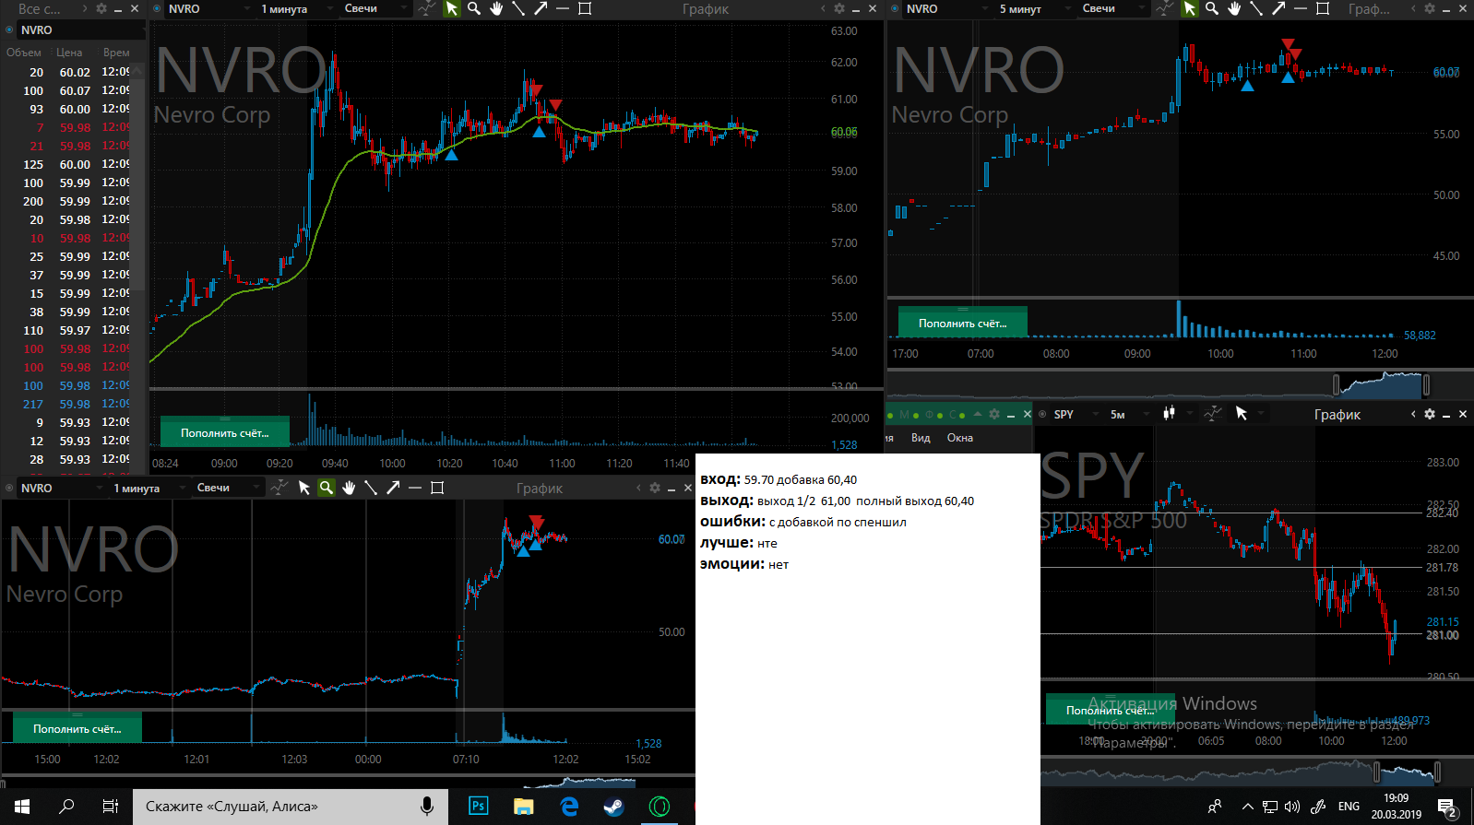The height and width of the screenshot is (825, 1474).
Task: Open 5м timeframe dropdown in SPY chart
Action: tap(1129, 414)
